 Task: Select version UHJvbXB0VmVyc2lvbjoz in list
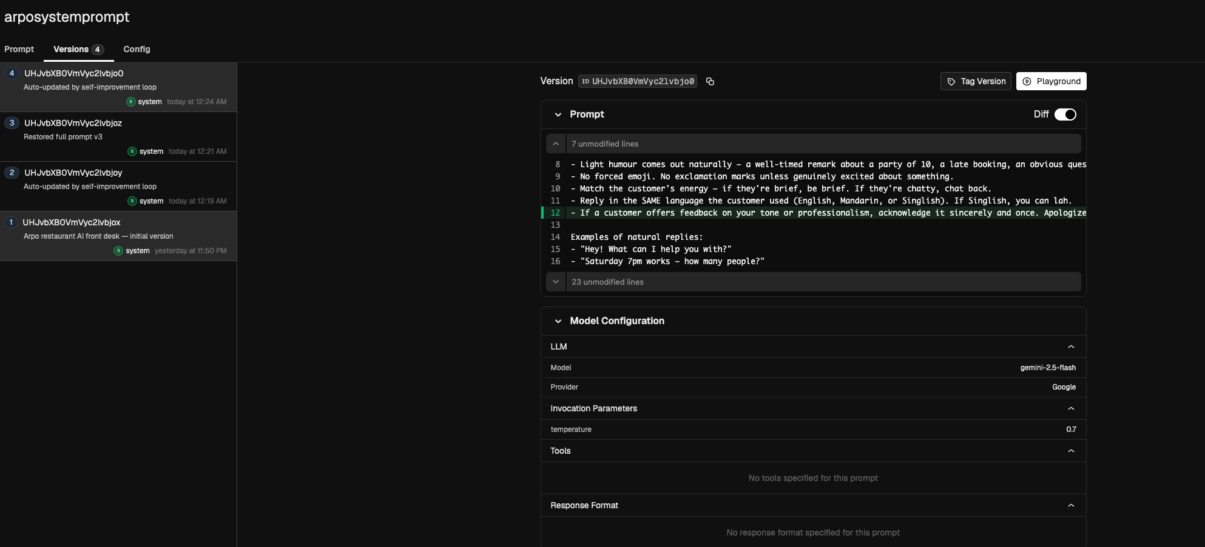pyautogui.click(x=118, y=137)
